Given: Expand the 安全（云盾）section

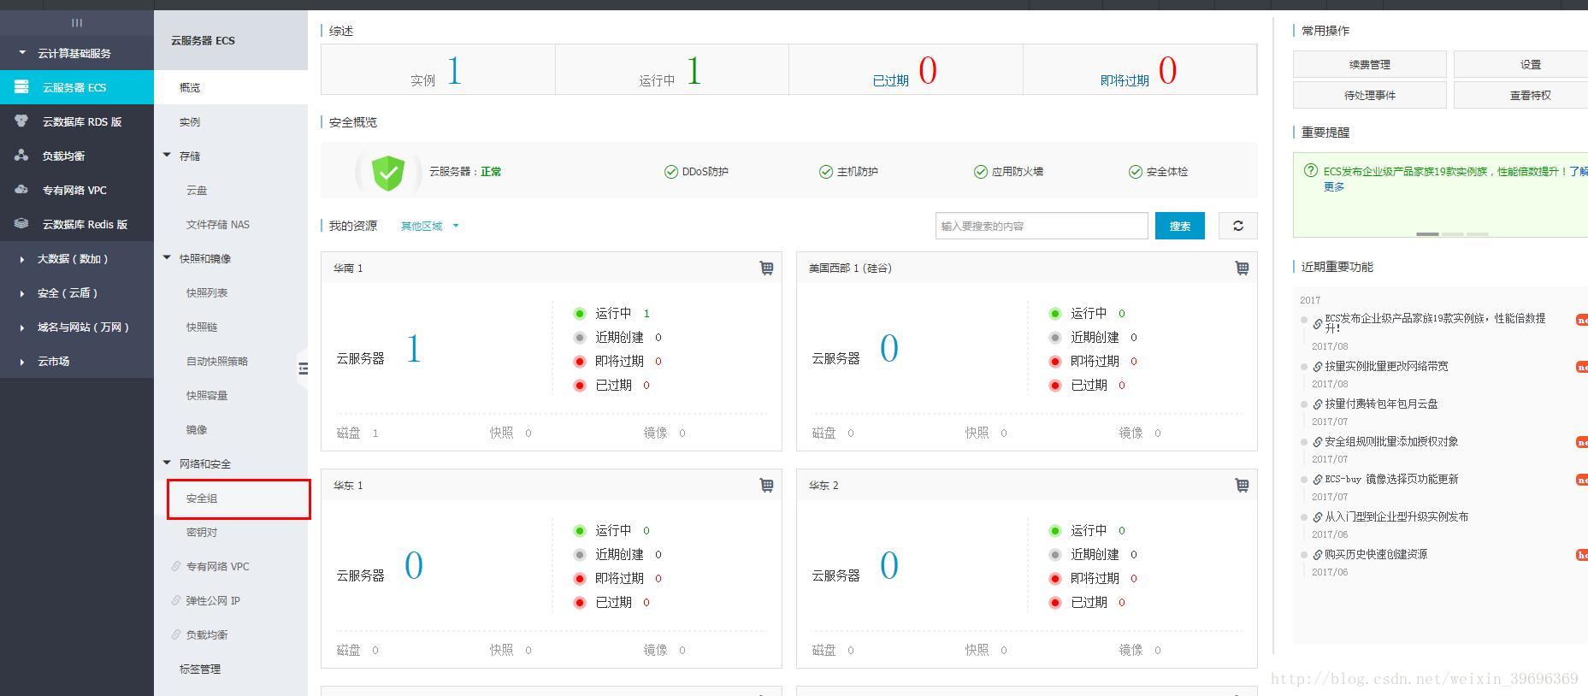Looking at the screenshot, I should (22, 293).
